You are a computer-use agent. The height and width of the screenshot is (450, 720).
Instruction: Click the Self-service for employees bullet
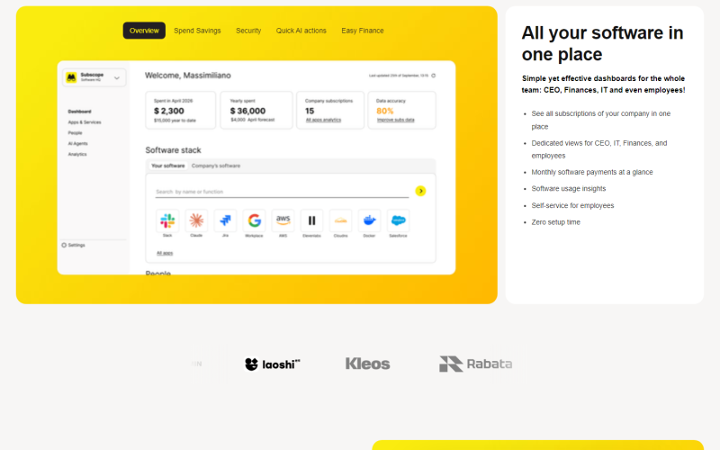(x=572, y=206)
